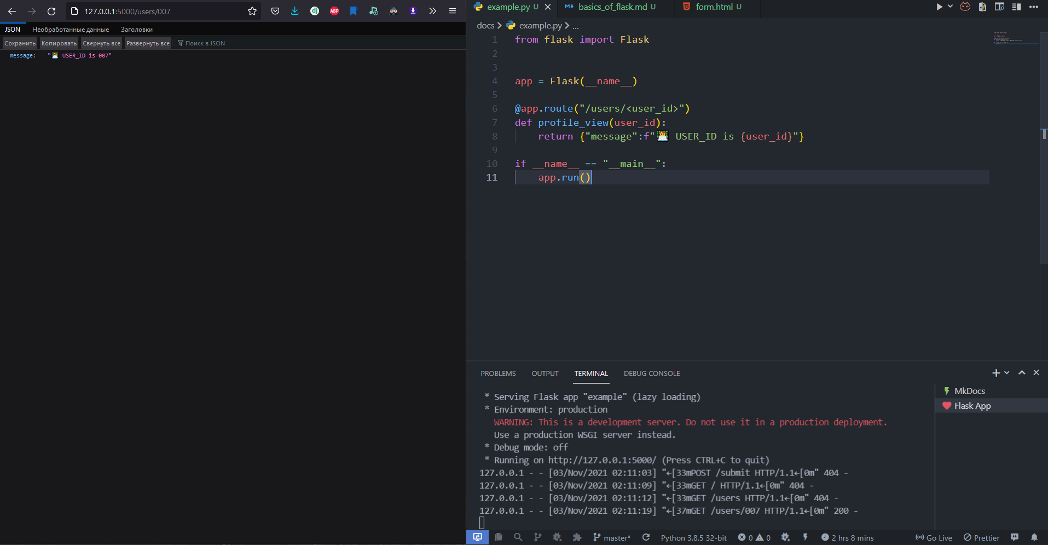Click the browser forward arrow

[32, 11]
